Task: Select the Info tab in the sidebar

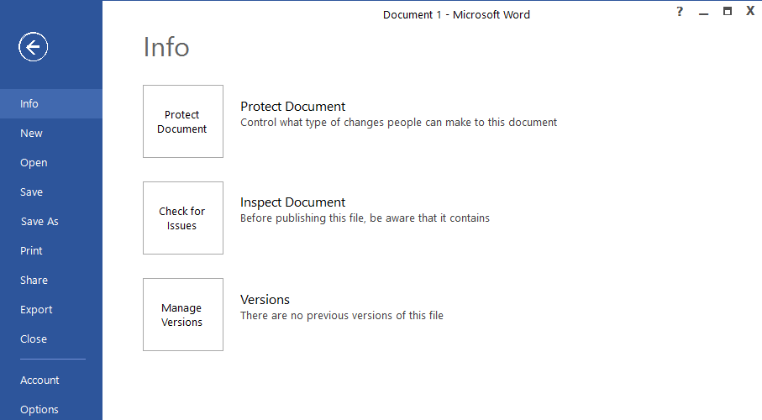Action: tap(29, 104)
